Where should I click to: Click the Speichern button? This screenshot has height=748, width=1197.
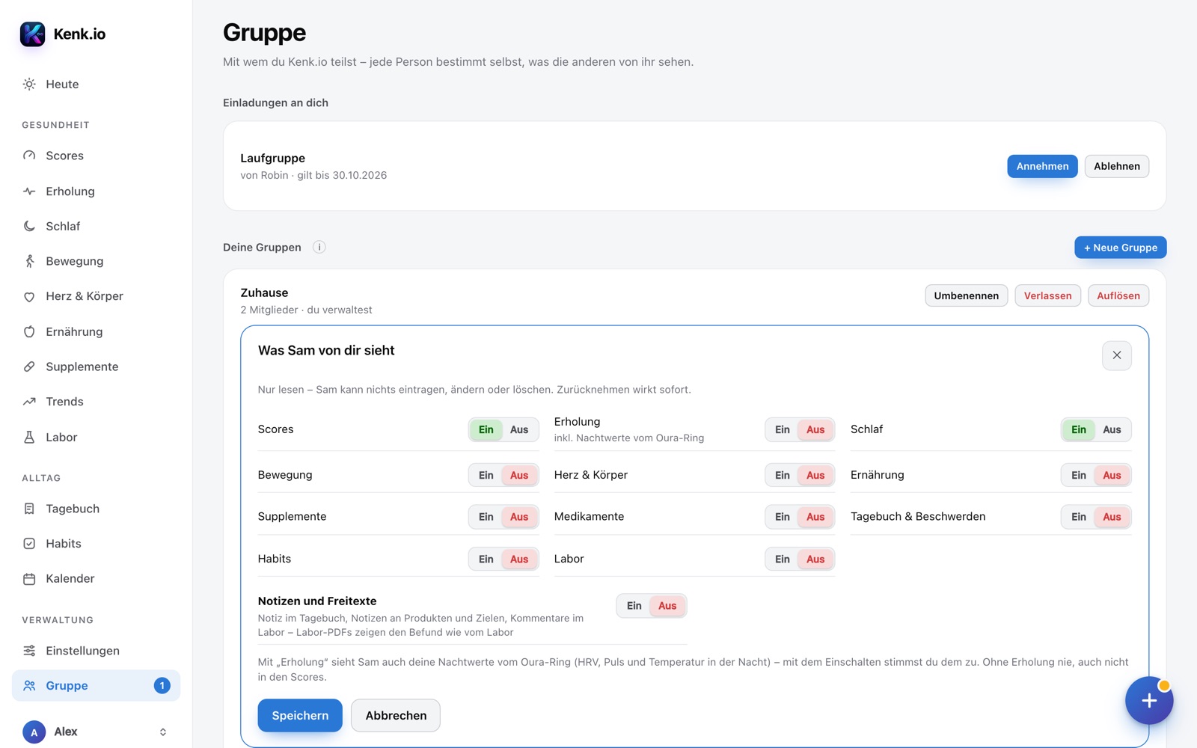pos(300,716)
